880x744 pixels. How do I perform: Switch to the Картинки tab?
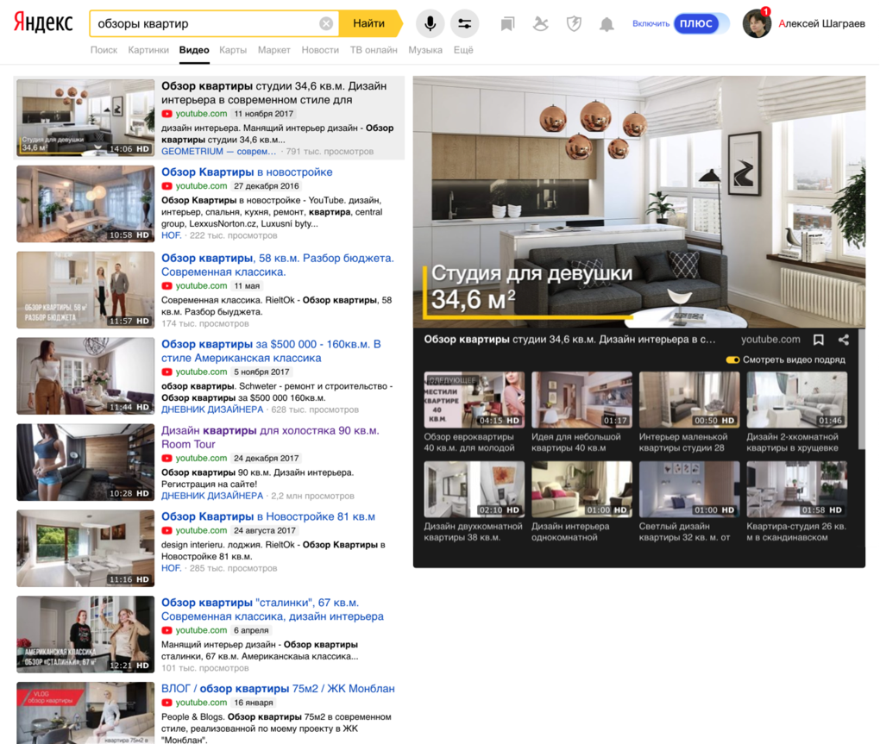(x=148, y=50)
